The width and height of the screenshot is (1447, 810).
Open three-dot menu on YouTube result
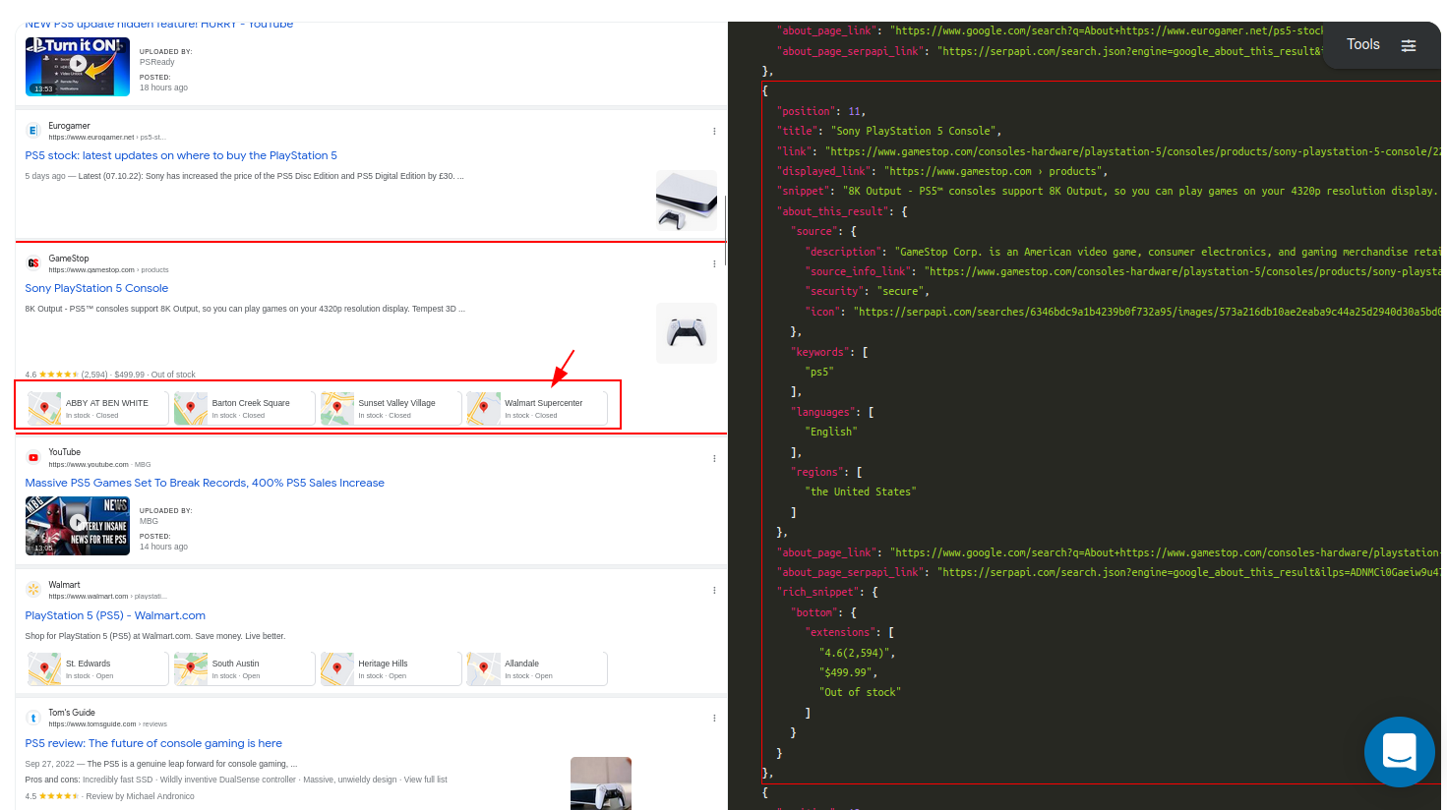(x=714, y=456)
